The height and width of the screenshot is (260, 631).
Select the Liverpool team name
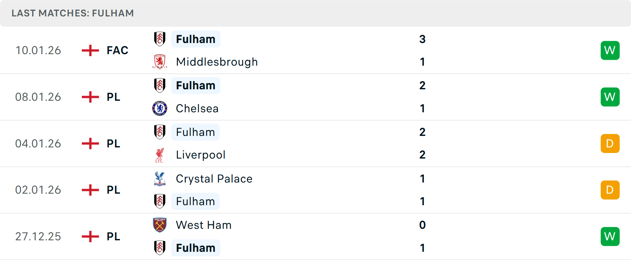(x=201, y=155)
